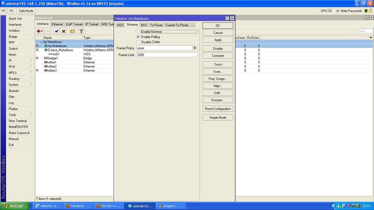
Task: Expand the Routing submenu in sidebar
Action: [20, 79]
